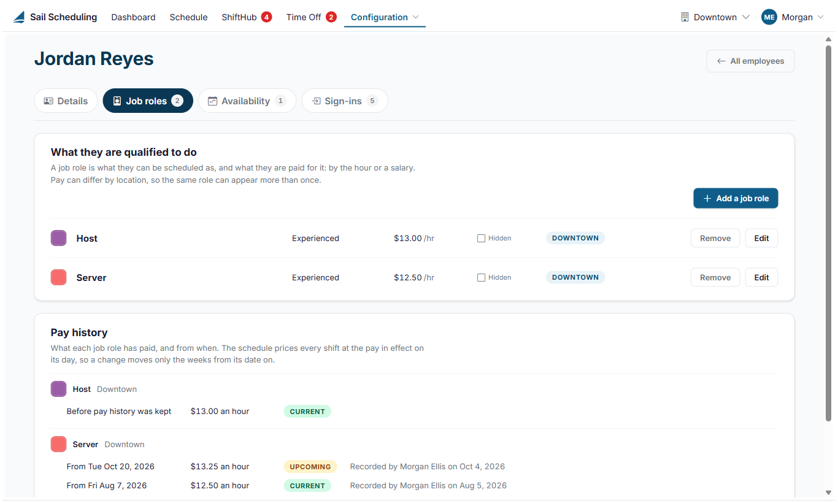Click the plus icon on Add a job role
Viewport: 838px width, 503px height.
click(x=707, y=199)
